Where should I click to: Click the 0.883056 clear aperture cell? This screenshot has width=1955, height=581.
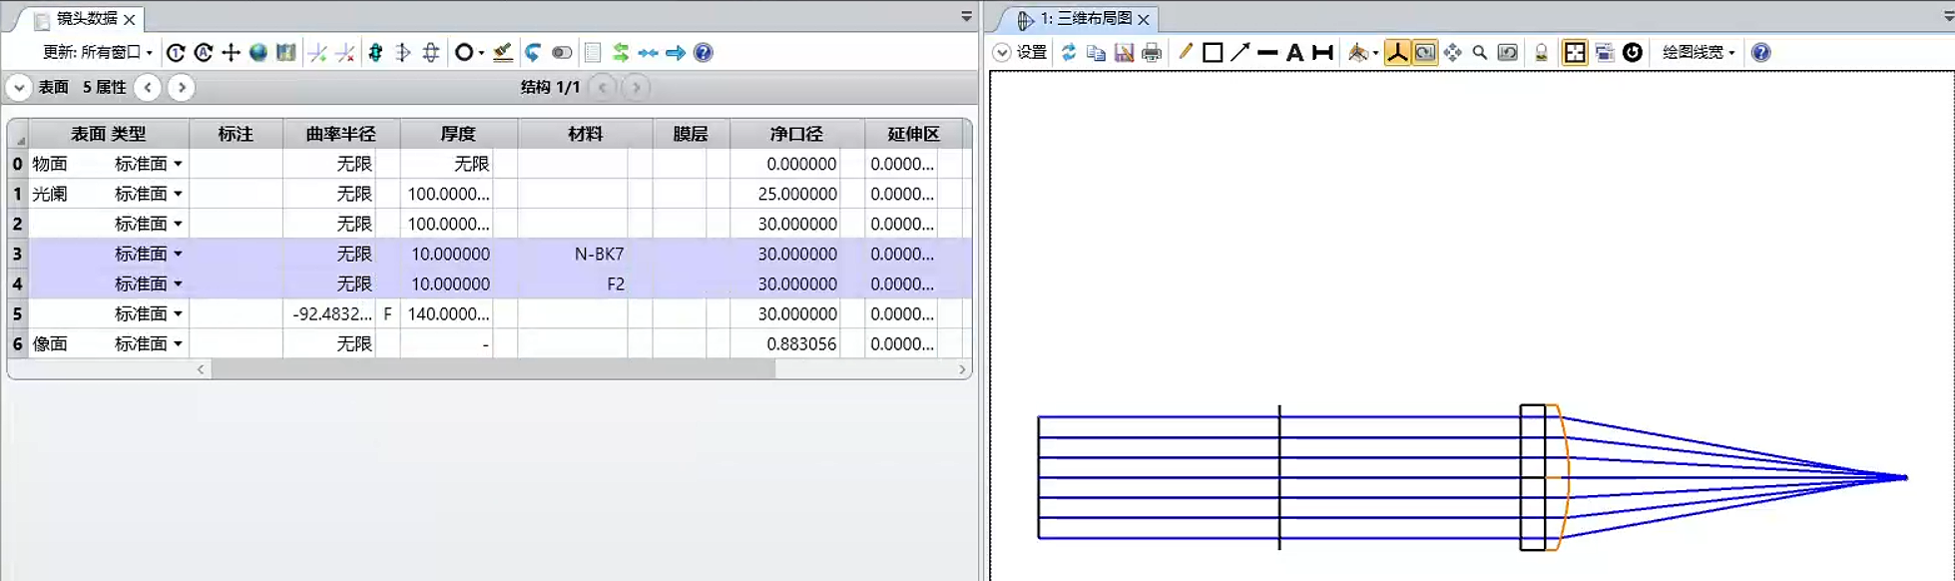click(785, 343)
